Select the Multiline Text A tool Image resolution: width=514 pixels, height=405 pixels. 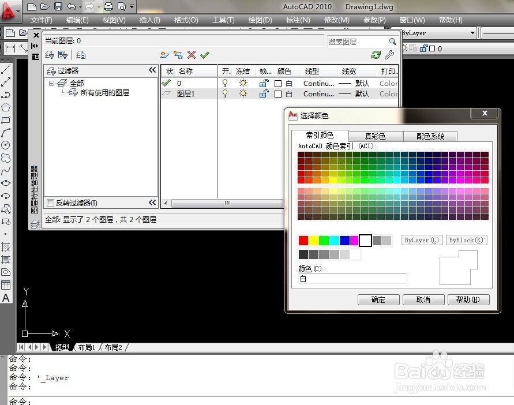(6, 298)
